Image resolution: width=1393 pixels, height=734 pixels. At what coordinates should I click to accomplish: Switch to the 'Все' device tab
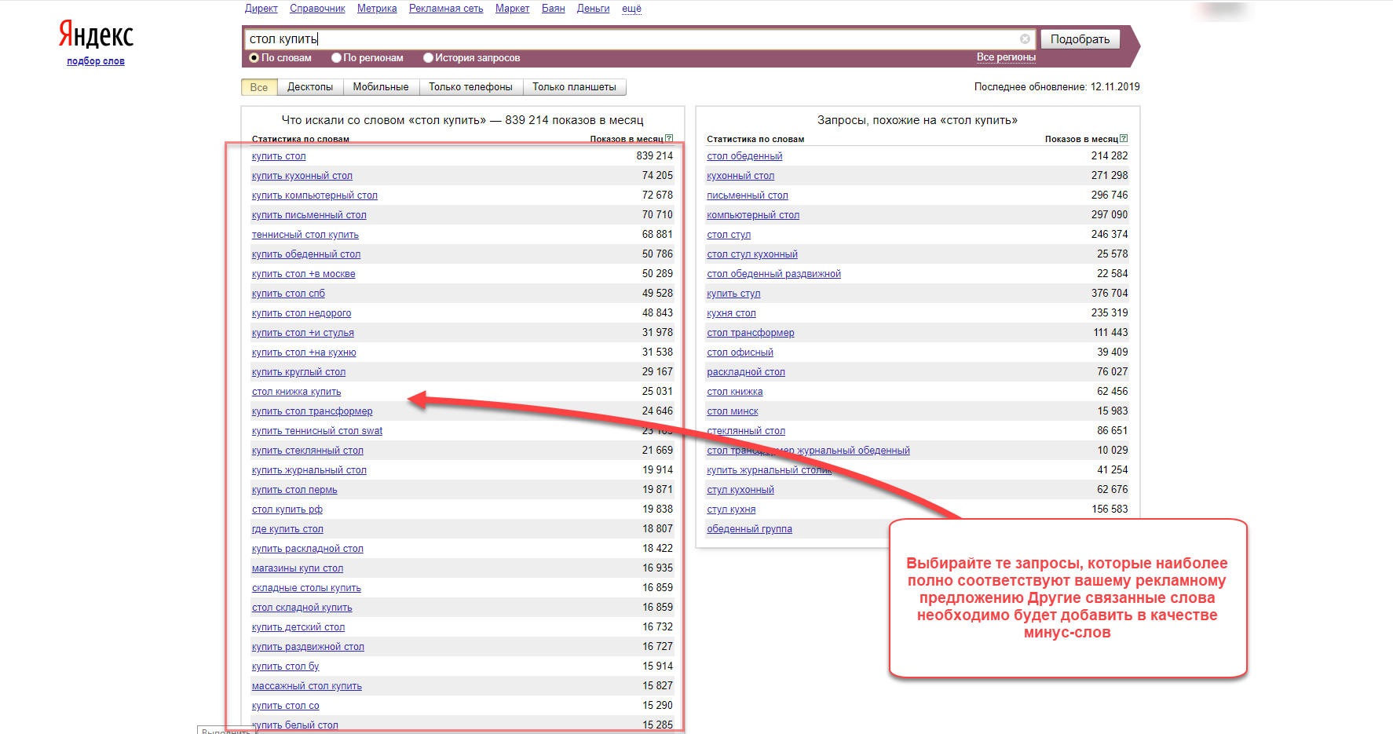(x=259, y=87)
